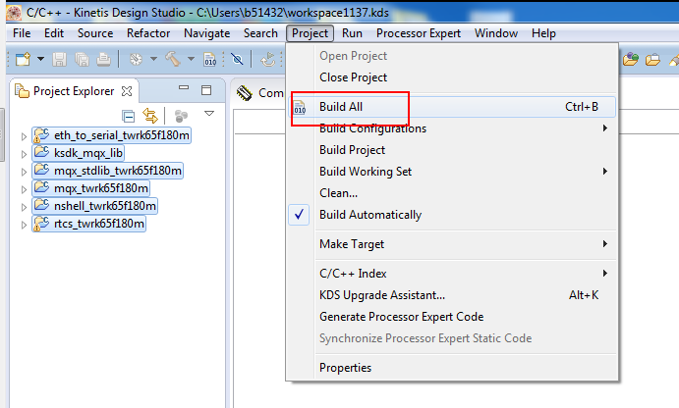Choose Clean... from Project menu

coord(452,193)
